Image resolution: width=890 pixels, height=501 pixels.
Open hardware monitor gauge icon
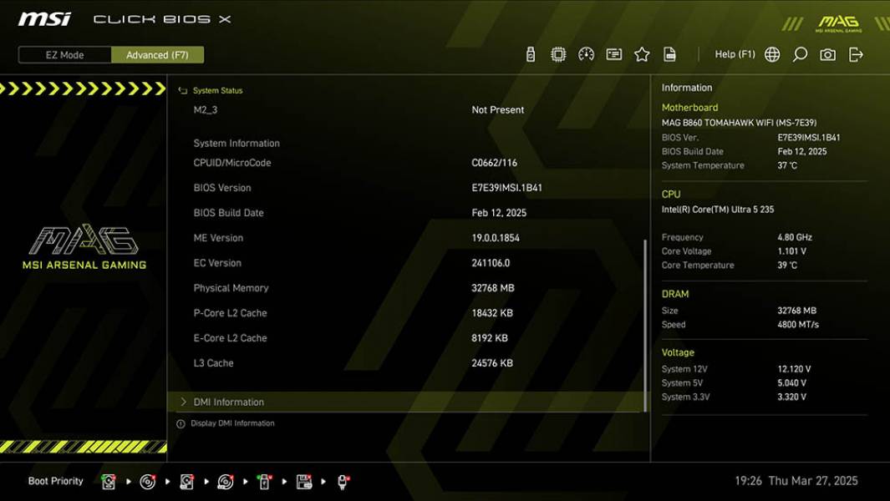[x=586, y=54]
